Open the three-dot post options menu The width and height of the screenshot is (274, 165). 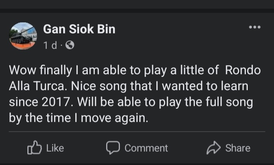pyautogui.click(x=255, y=27)
